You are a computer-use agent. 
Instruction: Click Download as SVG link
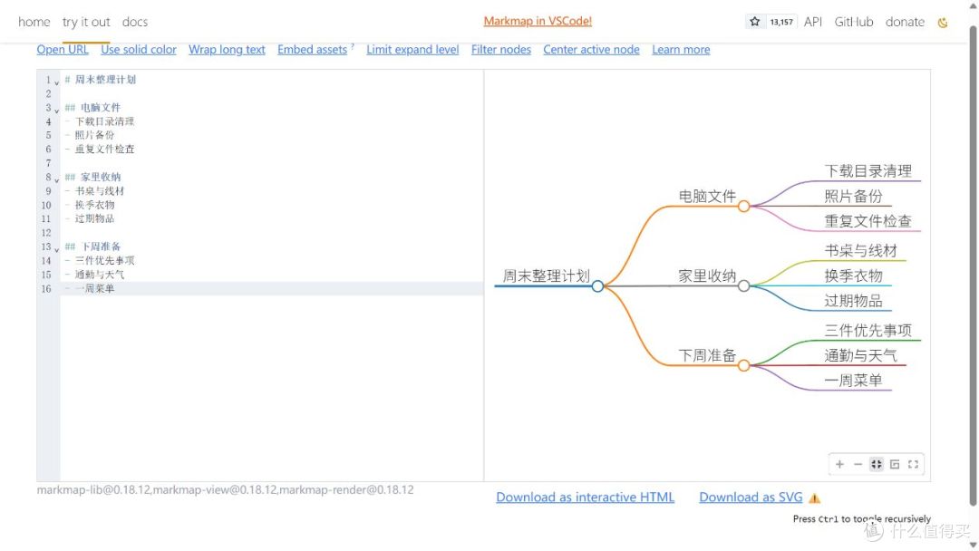(x=751, y=498)
